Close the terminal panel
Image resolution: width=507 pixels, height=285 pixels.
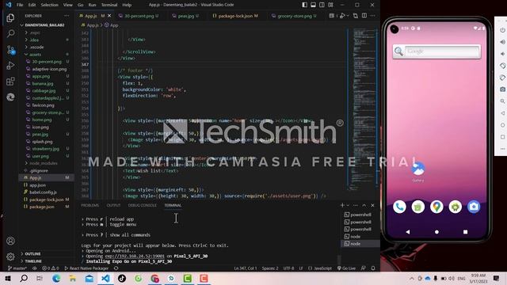(x=372, y=205)
